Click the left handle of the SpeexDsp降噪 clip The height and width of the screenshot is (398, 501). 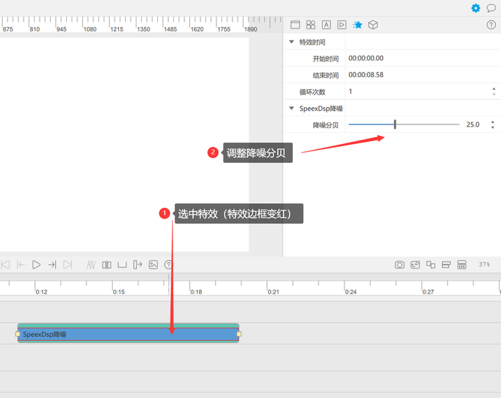point(17,334)
